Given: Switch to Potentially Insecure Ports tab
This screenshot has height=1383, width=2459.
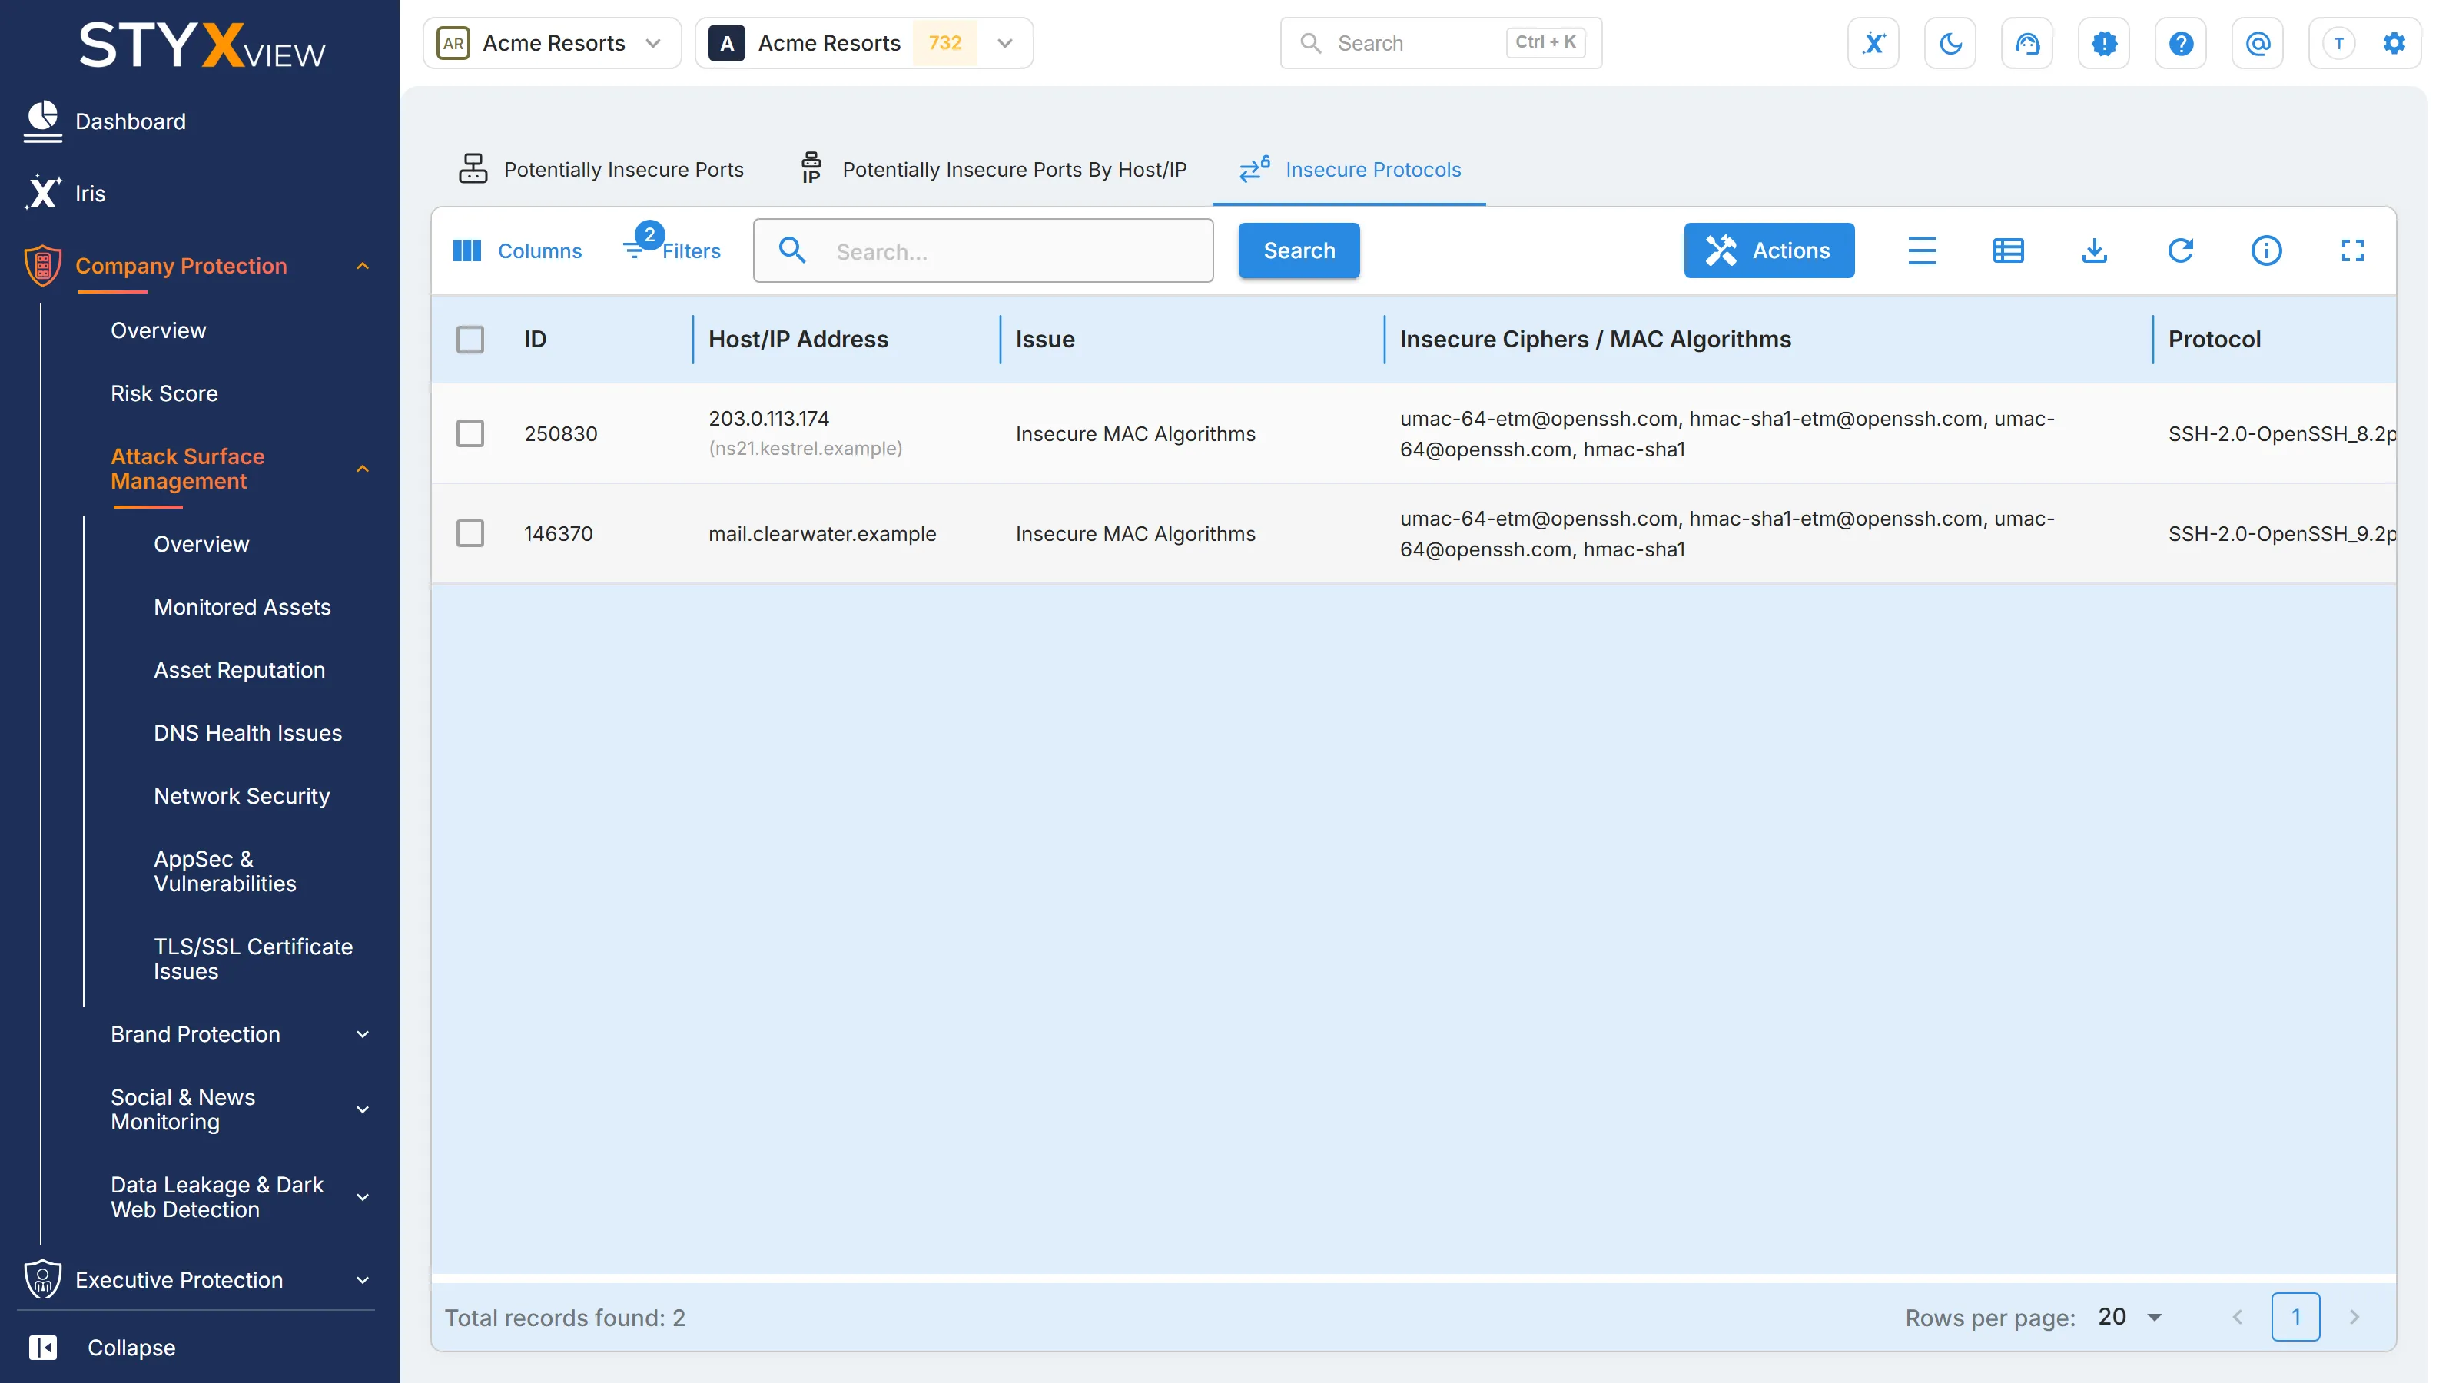Looking at the screenshot, I should 602,169.
